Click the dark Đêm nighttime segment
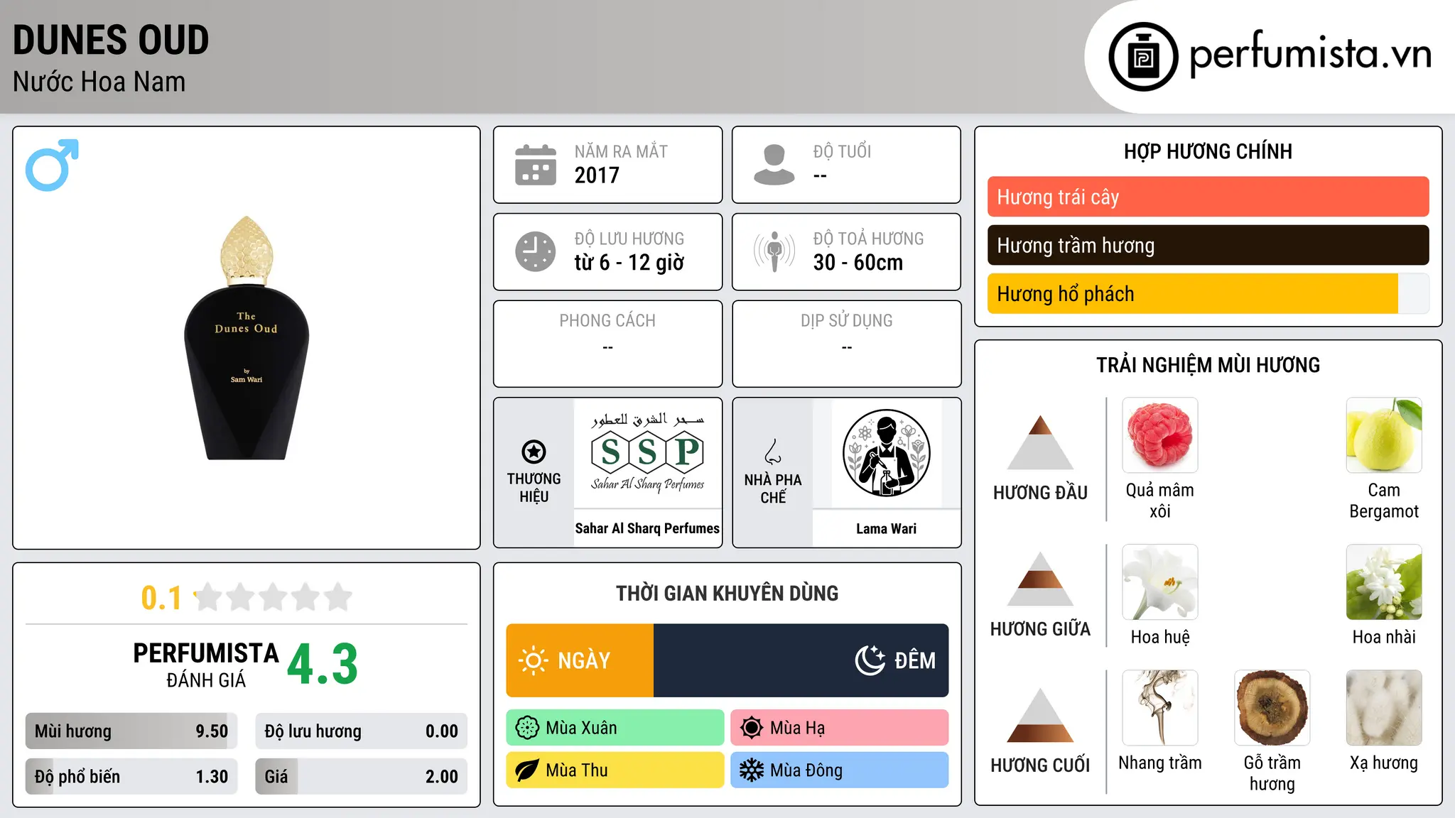The height and width of the screenshot is (818, 1455). click(x=801, y=660)
